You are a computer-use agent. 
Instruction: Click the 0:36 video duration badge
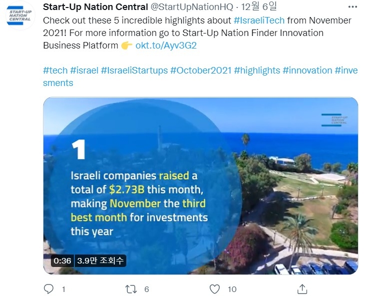62,261
